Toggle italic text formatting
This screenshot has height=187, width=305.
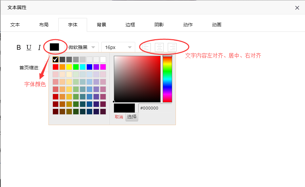(x=39, y=48)
